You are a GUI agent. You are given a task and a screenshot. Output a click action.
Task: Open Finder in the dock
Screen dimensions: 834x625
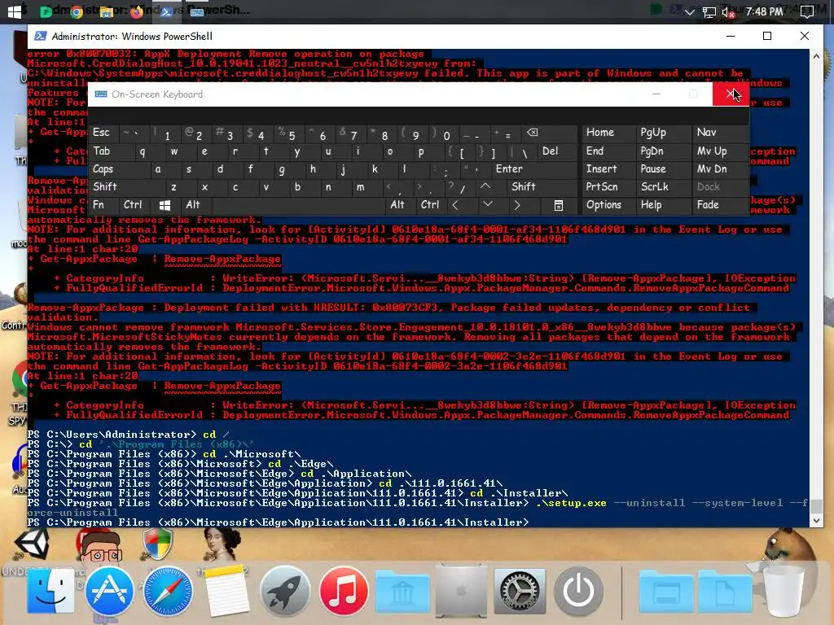click(50, 591)
